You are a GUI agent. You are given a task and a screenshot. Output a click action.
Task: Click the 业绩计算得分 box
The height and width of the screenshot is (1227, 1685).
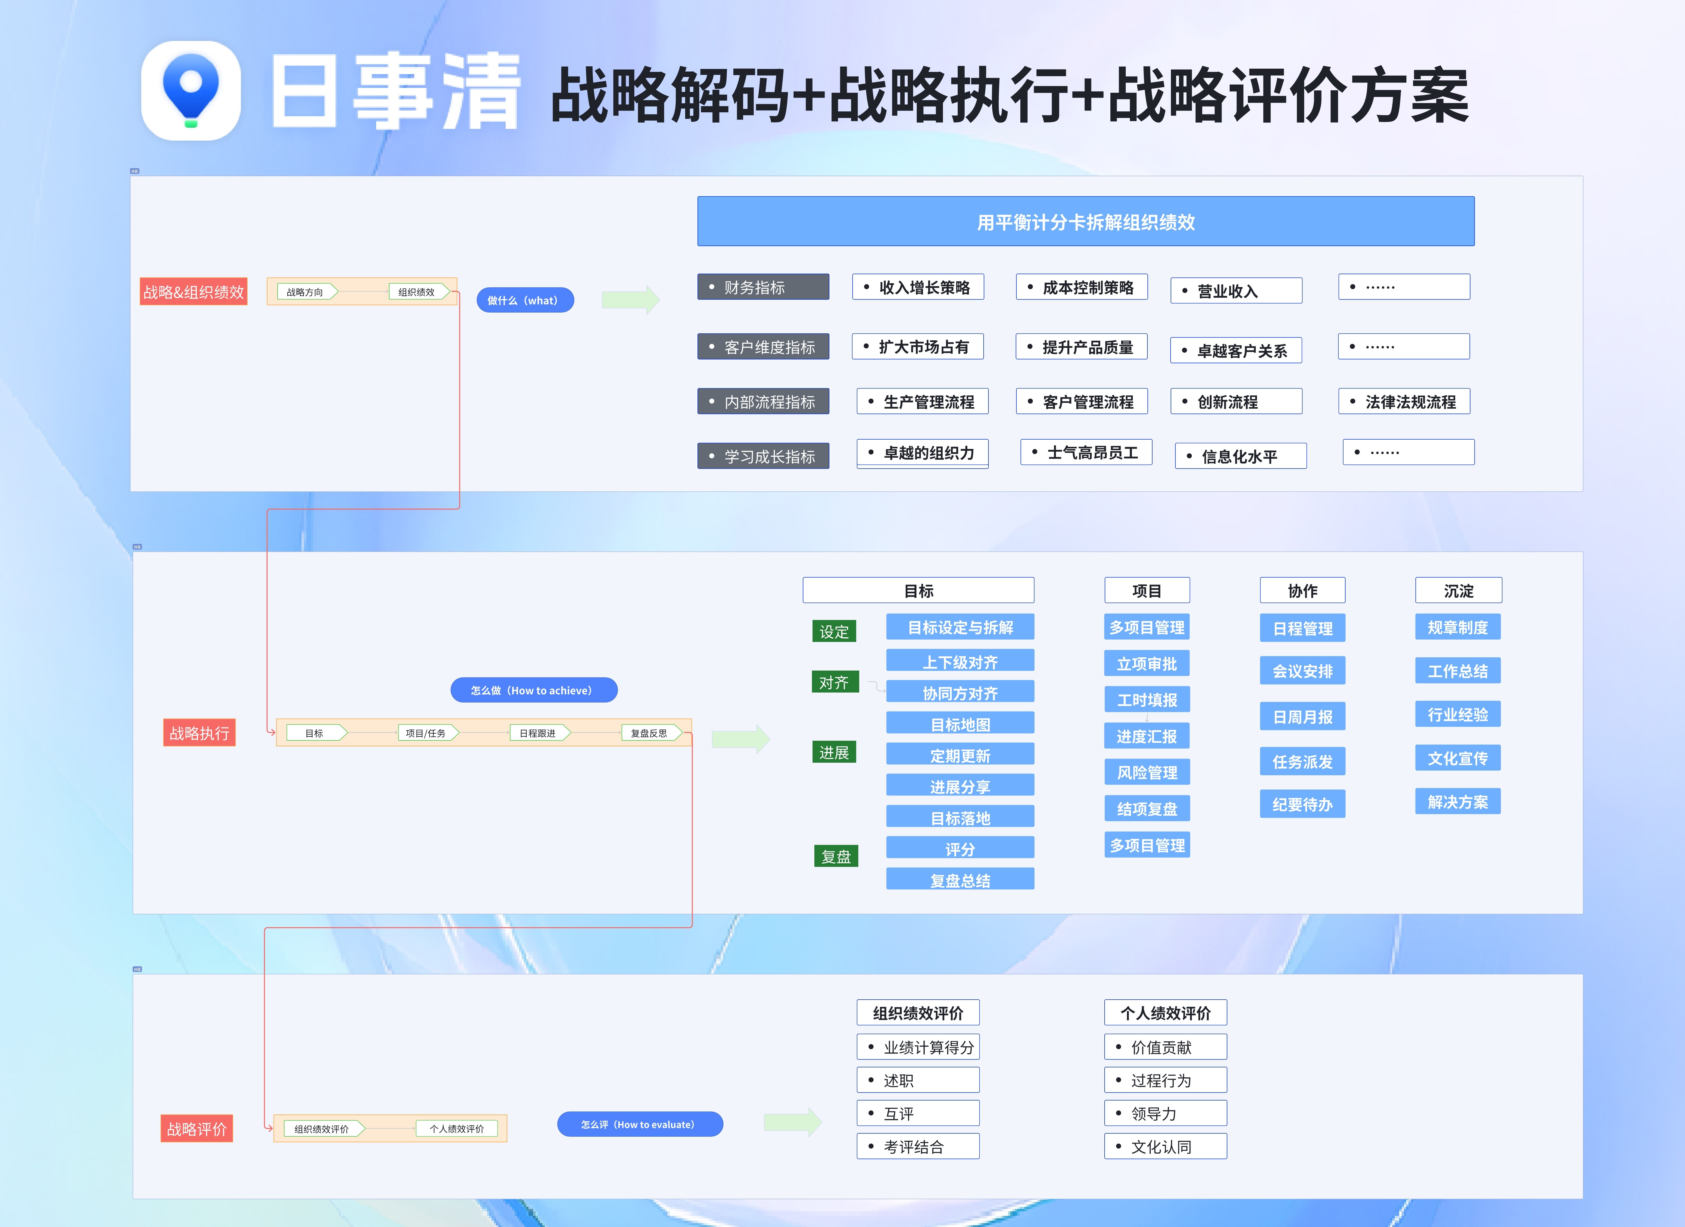(918, 1047)
